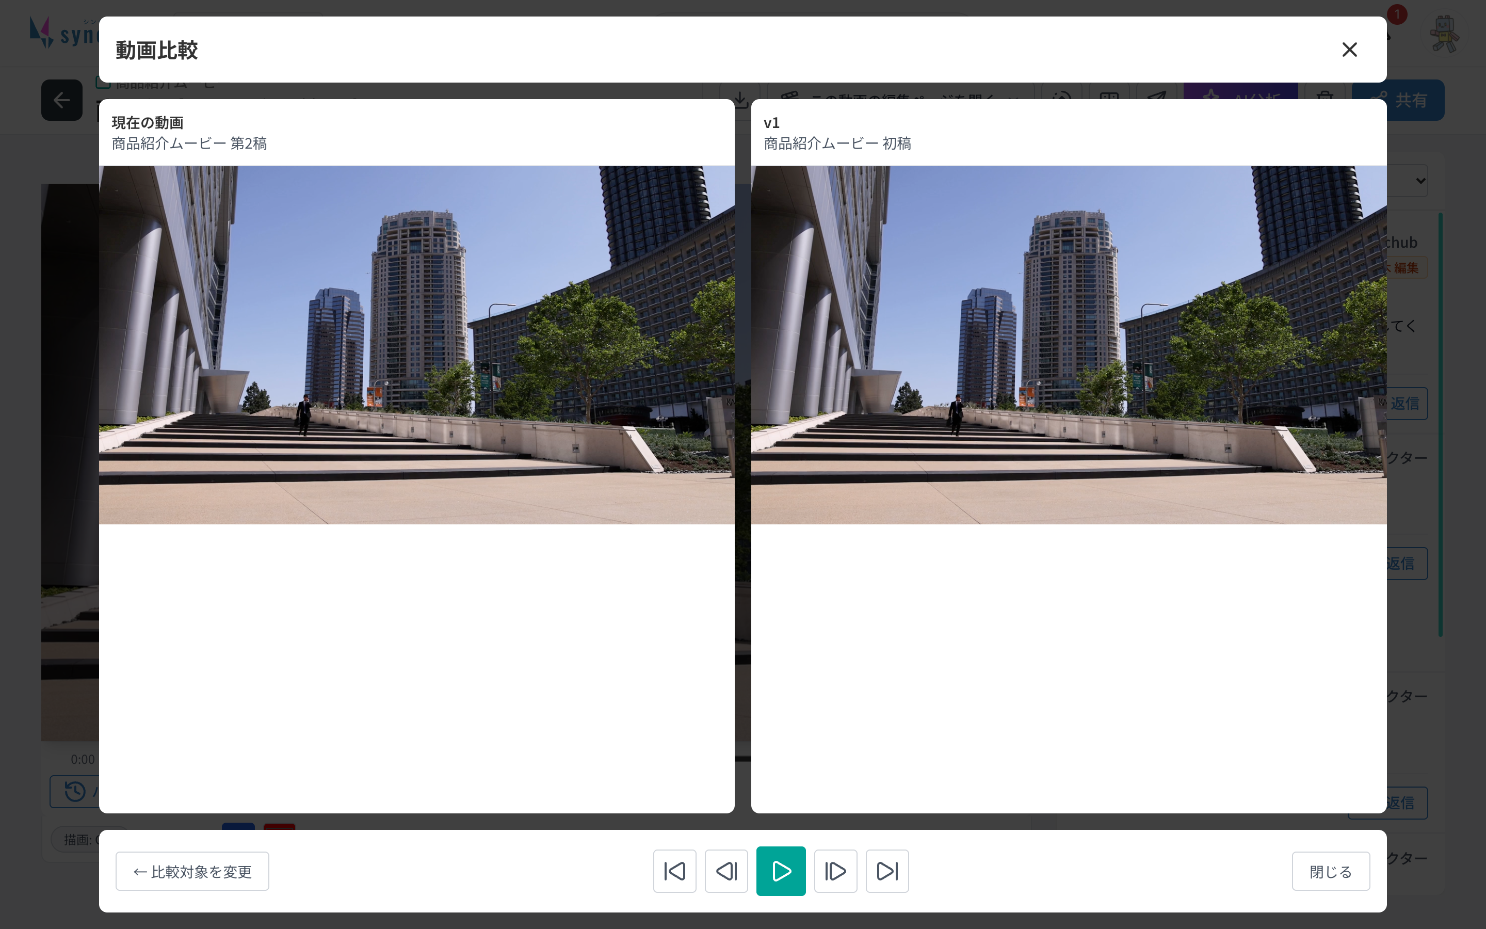Step forward one frame
Screen dimensions: 1486x929
pos(835,871)
